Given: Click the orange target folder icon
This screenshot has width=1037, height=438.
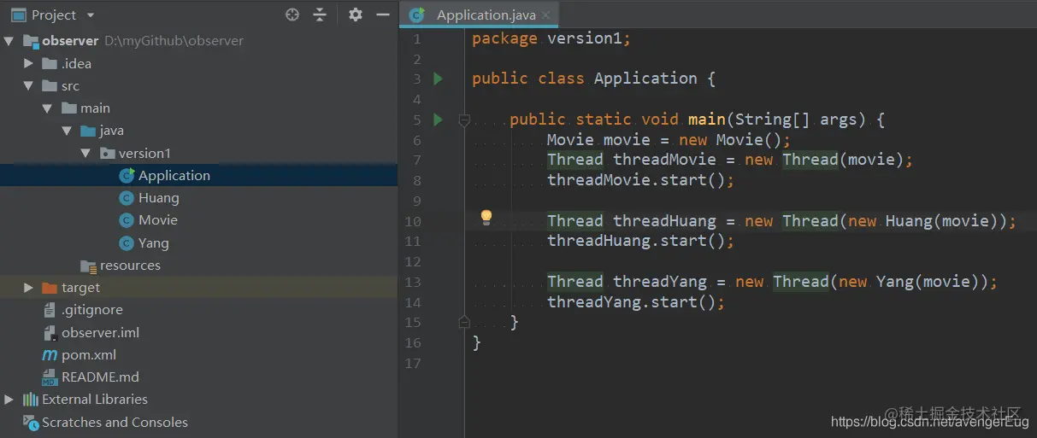Looking at the screenshot, I should [x=50, y=288].
